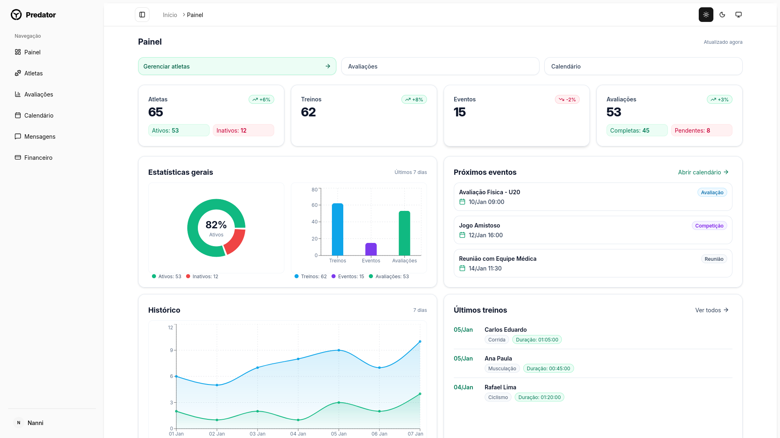The image size is (780, 438).
Task: Open Avaliações chart icon in sidebar
Action: [18, 94]
